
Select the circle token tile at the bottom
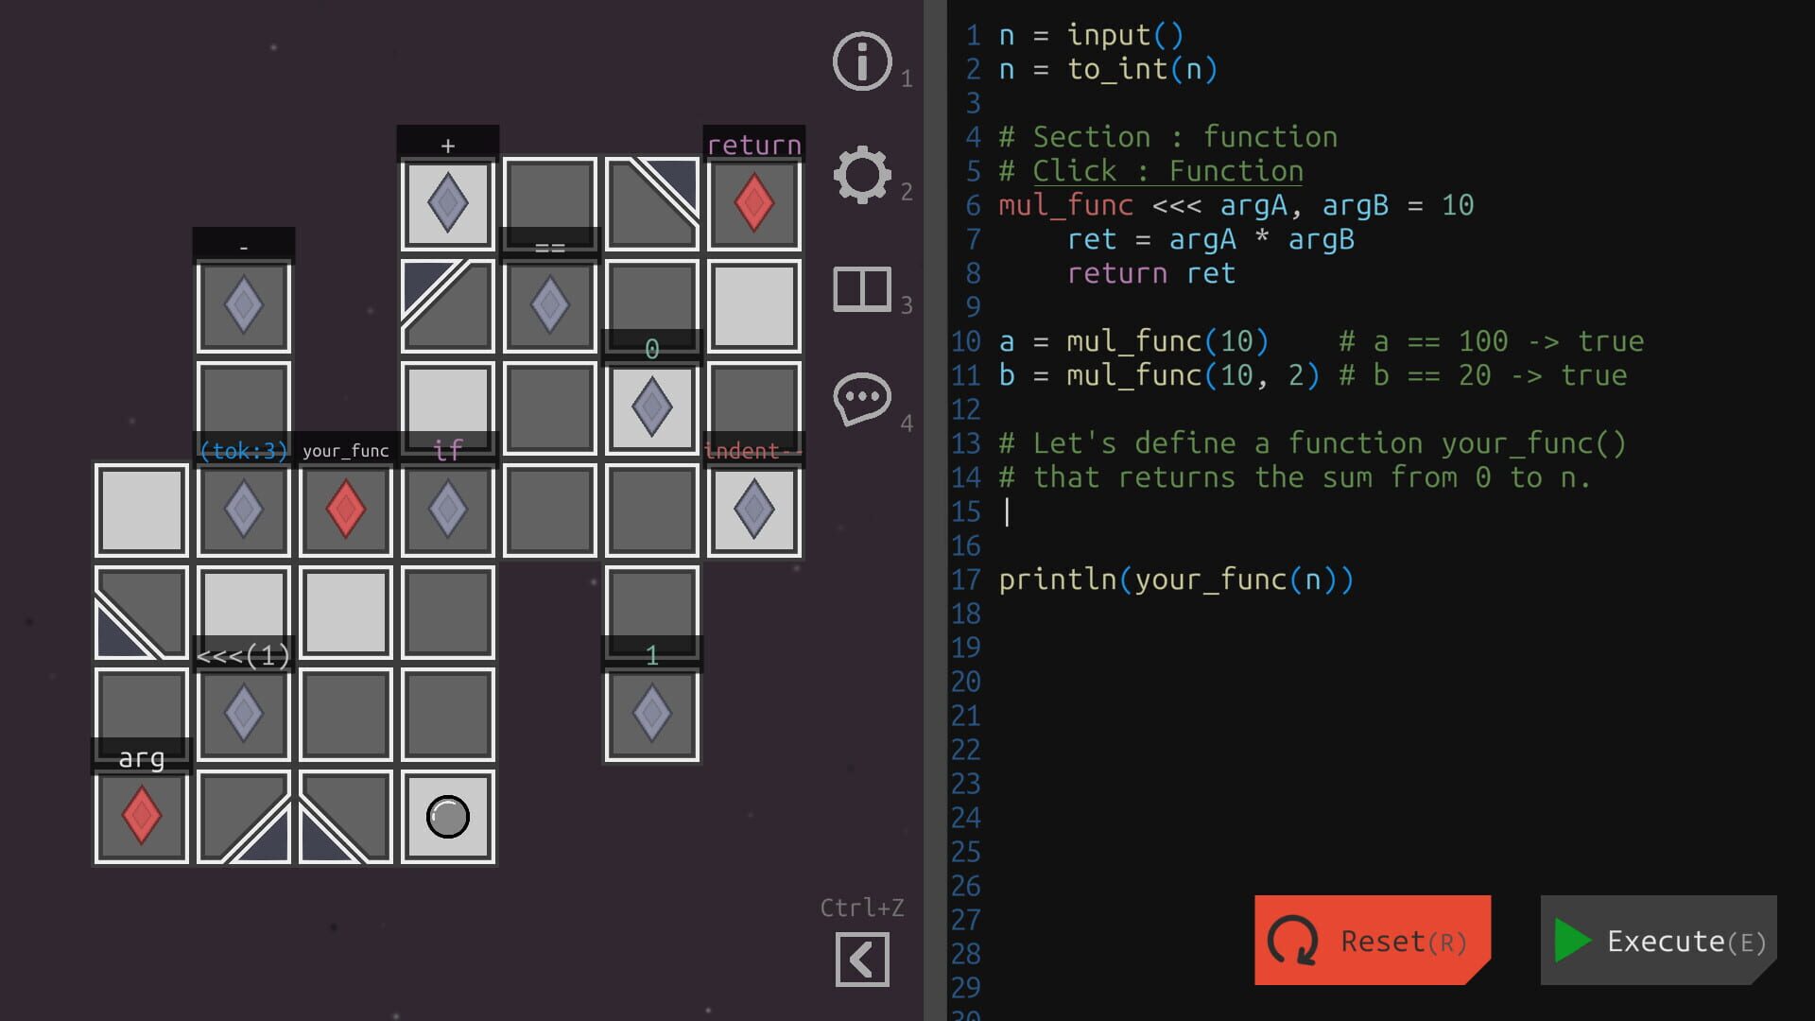point(446,815)
